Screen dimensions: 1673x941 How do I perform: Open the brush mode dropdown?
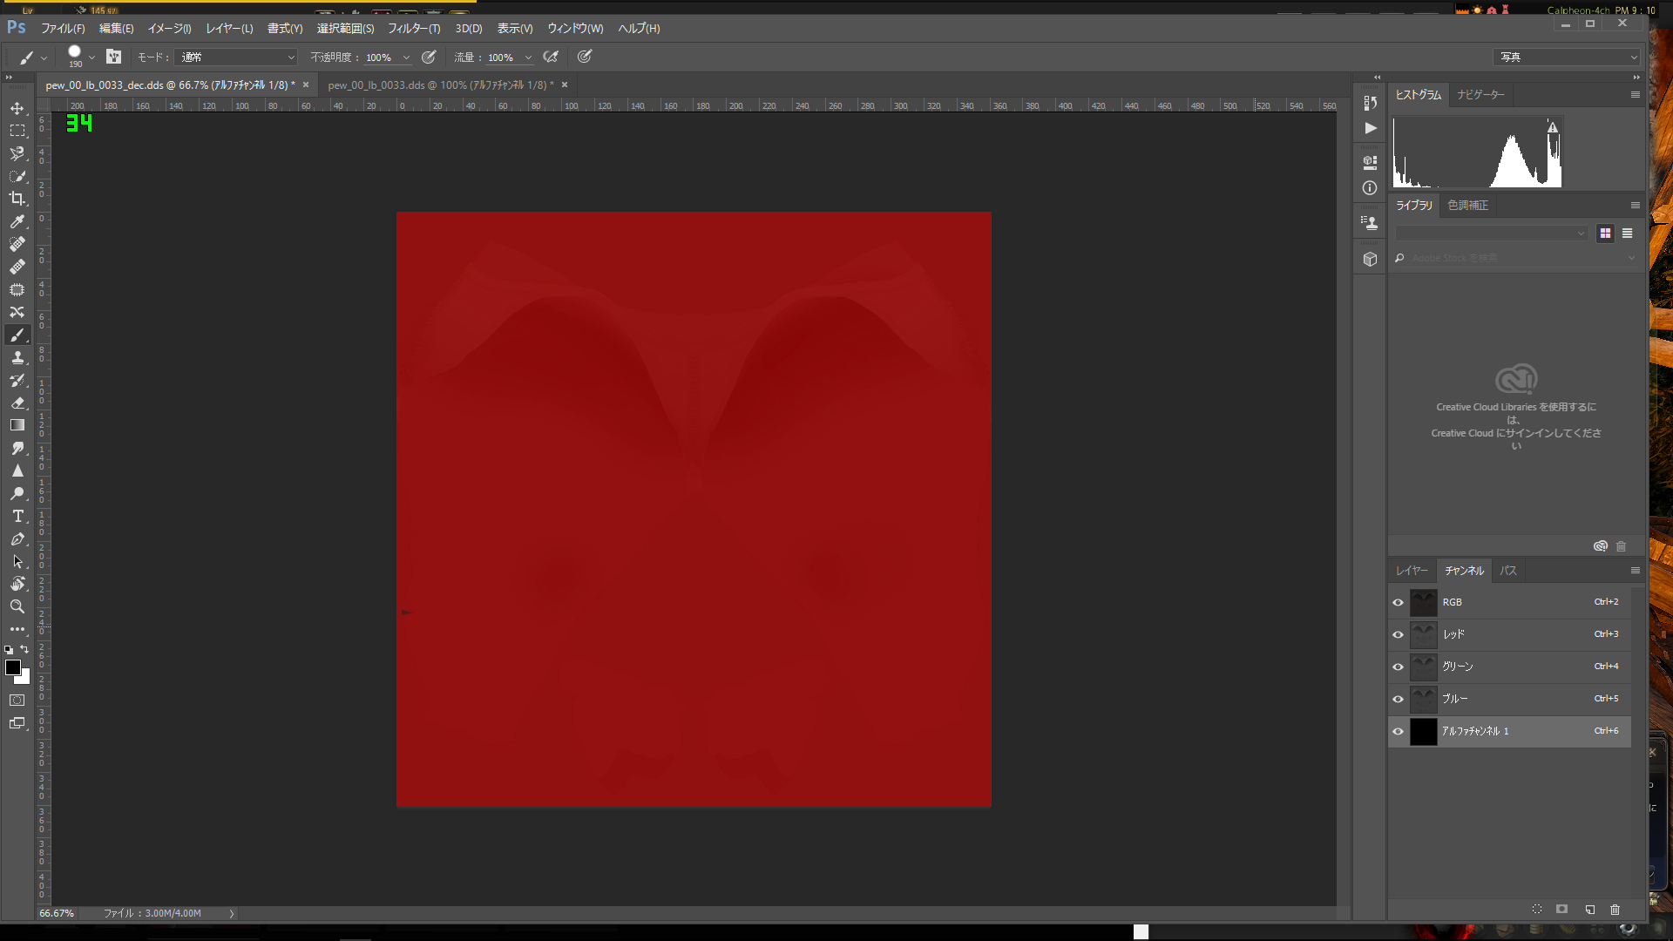[236, 58]
